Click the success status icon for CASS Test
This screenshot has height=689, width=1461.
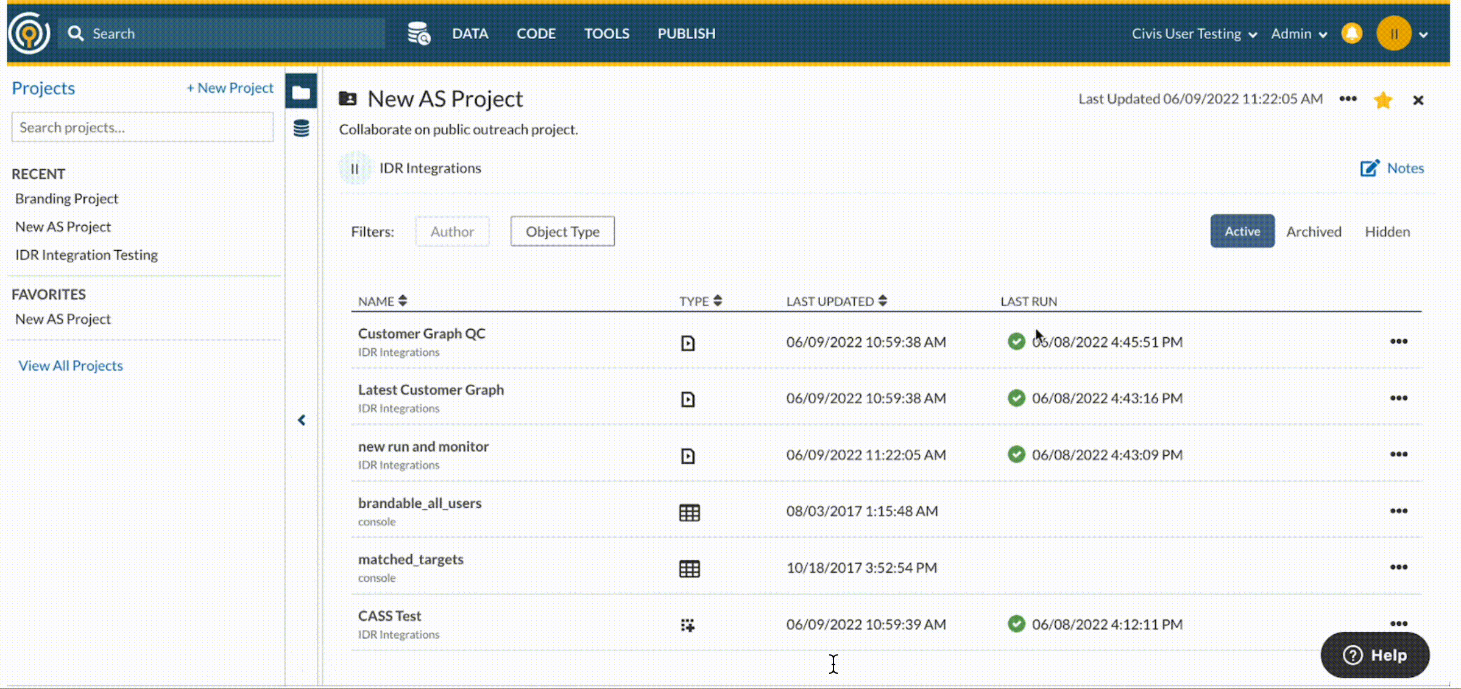point(1016,624)
